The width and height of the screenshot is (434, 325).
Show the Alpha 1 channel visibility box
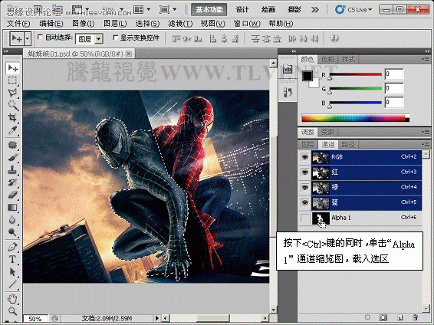[304, 218]
